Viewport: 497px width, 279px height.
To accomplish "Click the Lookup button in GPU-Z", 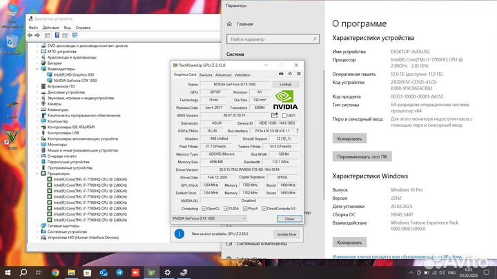I will click(x=285, y=85).
